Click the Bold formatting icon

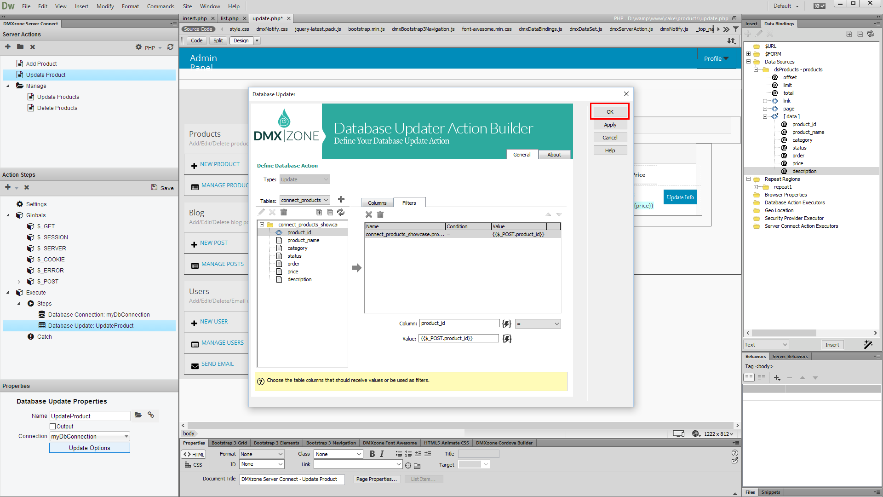coord(373,454)
